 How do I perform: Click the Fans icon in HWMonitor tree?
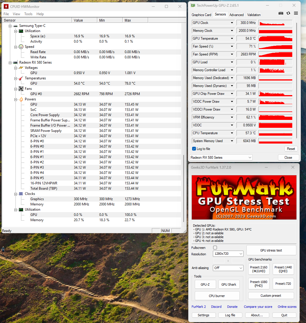tap(21, 89)
